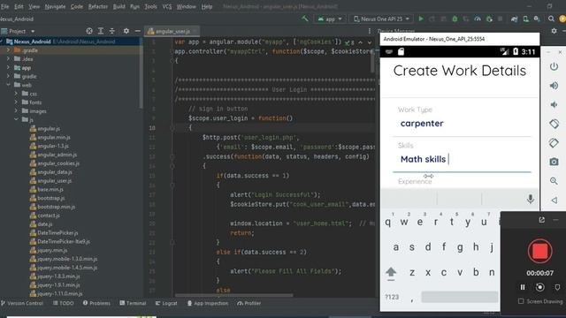Open the Nexus One API 25 device dropdown
Image resolution: width=566 pixels, height=318 pixels.
381,19
